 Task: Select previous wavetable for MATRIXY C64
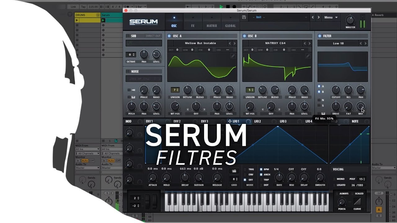tap(305, 43)
